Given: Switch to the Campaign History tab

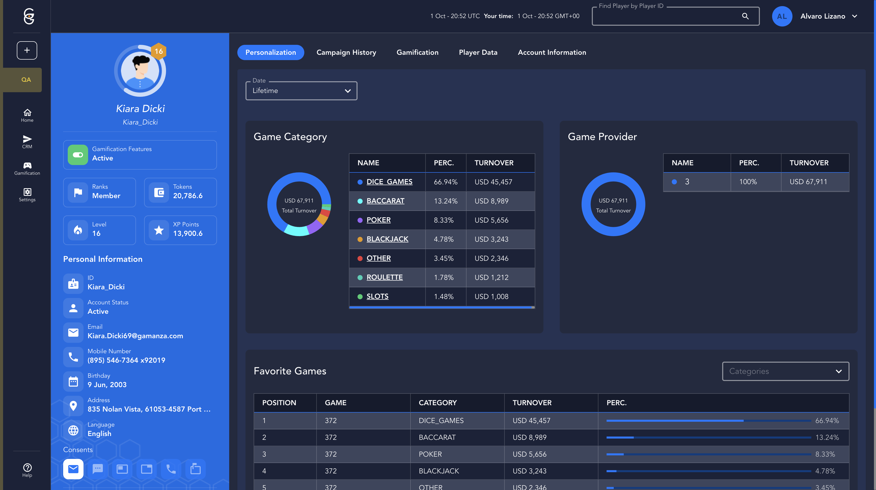Looking at the screenshot, I should click(346, 52).
